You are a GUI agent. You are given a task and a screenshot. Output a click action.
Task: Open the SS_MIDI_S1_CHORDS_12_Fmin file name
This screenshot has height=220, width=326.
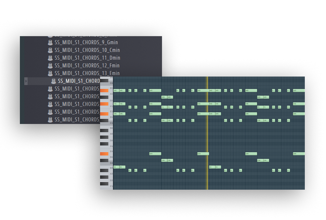tap(87, 66)
